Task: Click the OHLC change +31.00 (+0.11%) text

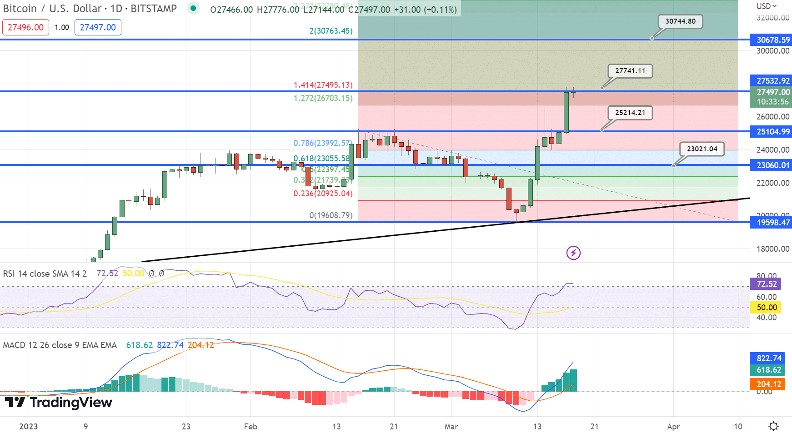Action: click(426, 10)
